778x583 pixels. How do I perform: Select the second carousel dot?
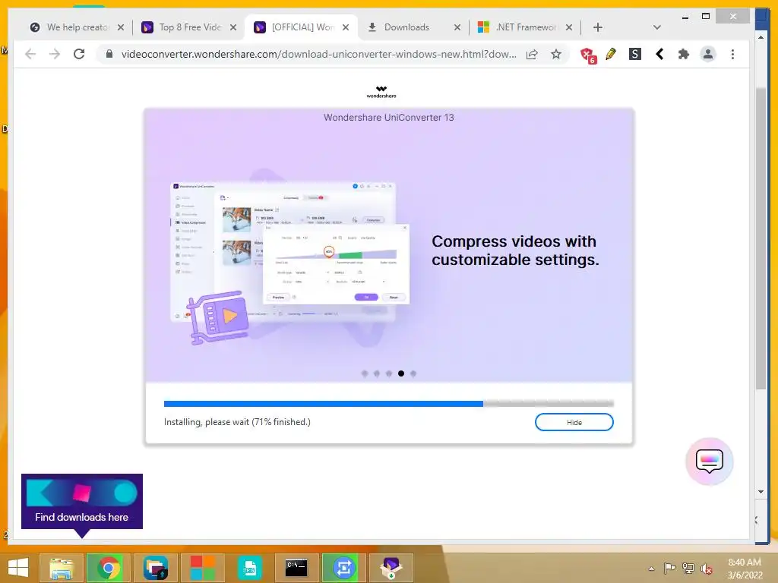pyautogui.click(x=377, y=373)
